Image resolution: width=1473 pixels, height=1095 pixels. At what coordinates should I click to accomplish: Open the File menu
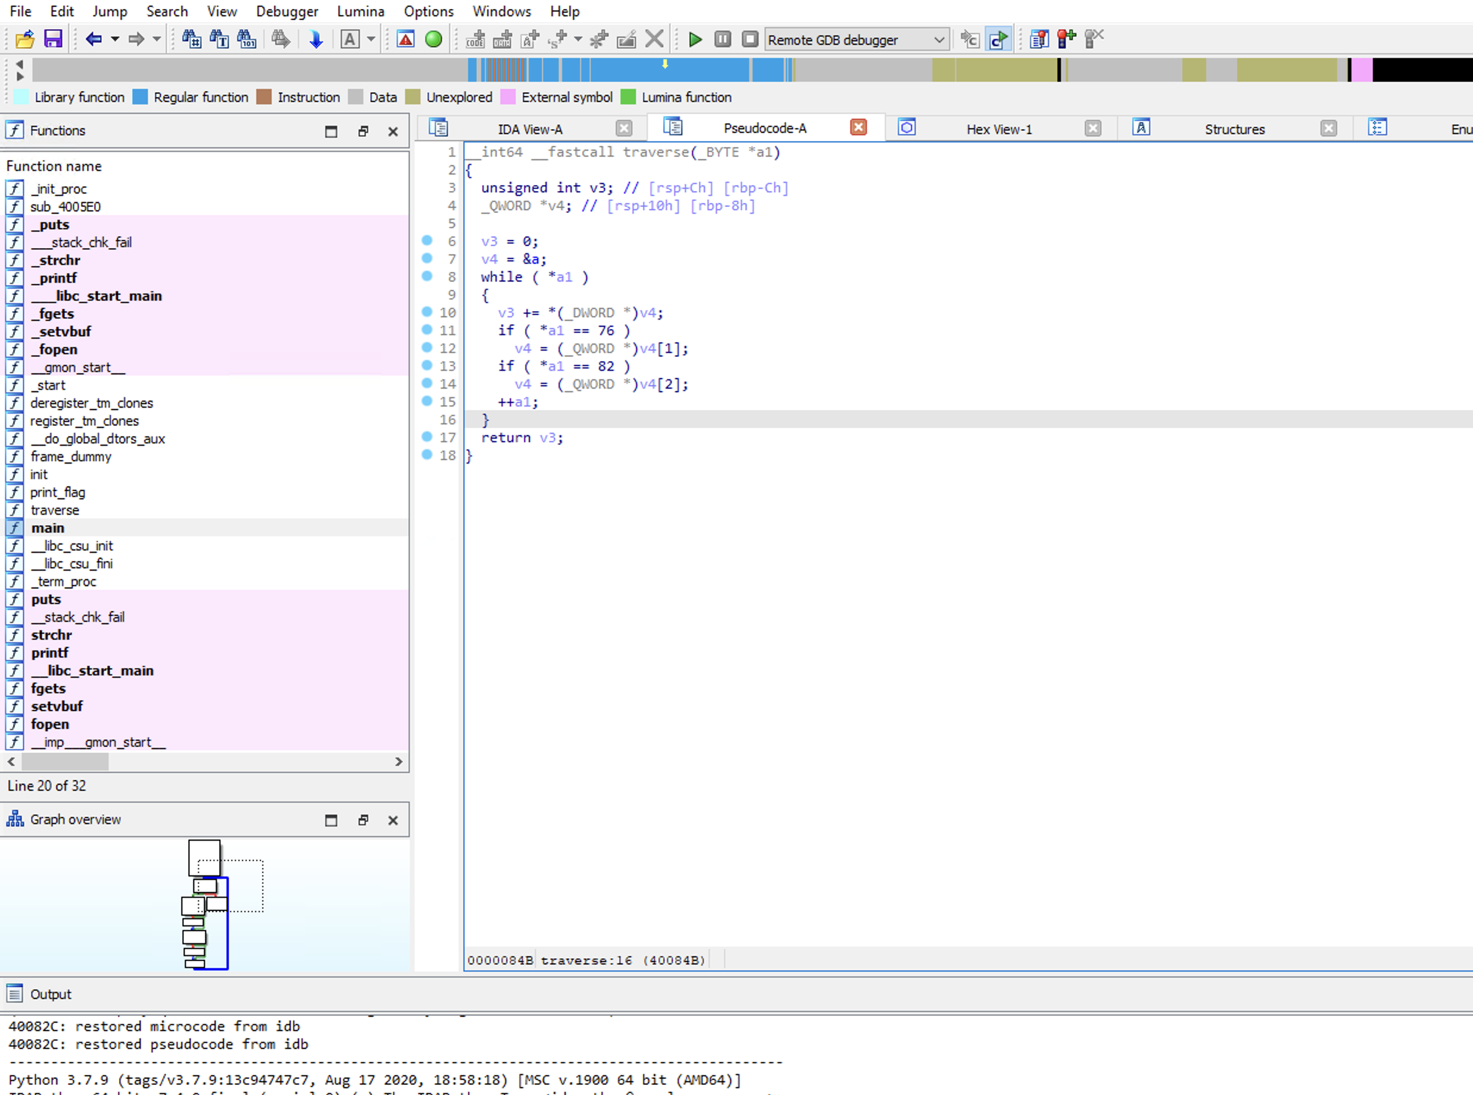[21, 11]
